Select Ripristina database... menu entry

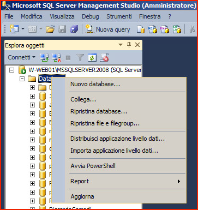119,111
